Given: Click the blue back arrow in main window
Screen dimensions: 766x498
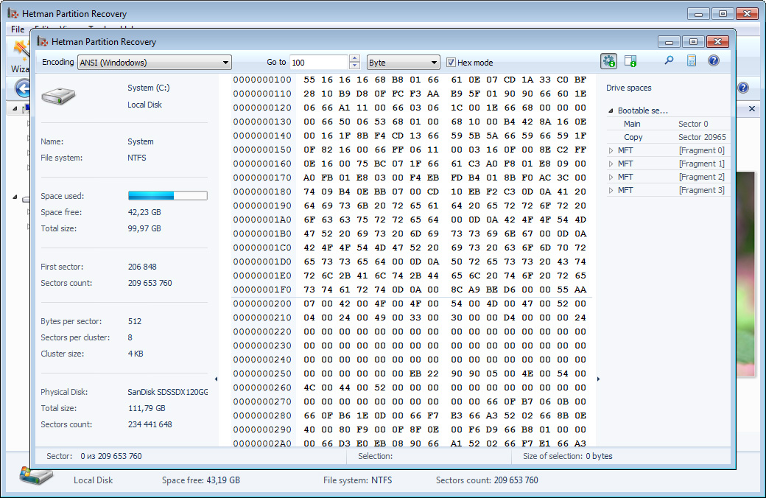Looking at the screenshot, I should tap(24, 88).
